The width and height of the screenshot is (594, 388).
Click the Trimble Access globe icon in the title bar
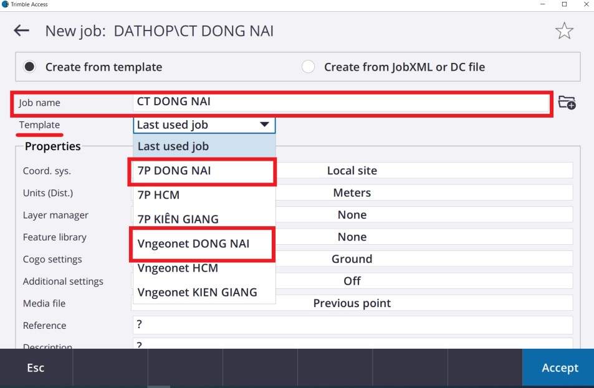tap(5, 4)
